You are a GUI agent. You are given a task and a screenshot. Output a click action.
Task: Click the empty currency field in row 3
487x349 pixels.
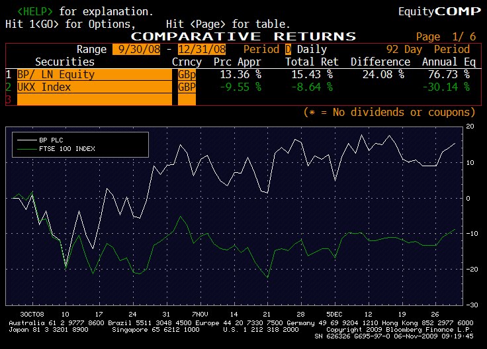click(187, 99)
